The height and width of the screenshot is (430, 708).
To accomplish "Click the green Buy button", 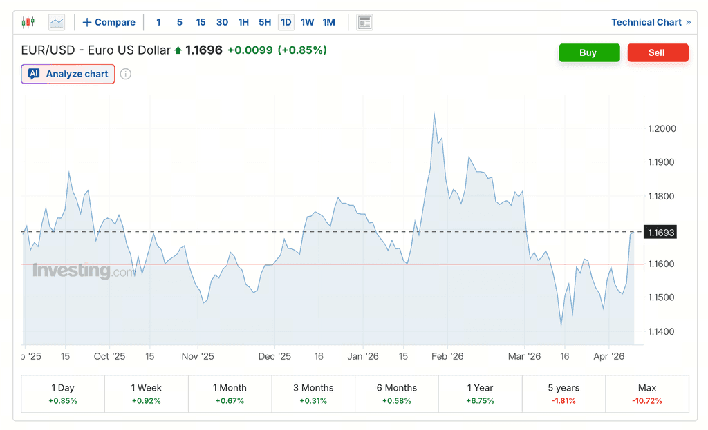I will tap(589, 52).
